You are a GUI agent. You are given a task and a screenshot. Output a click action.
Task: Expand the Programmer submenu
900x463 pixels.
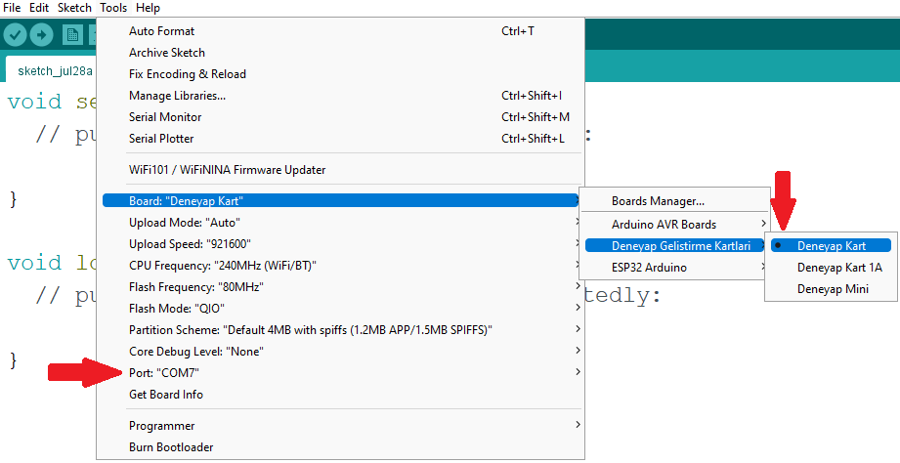(x=341, y=426)
